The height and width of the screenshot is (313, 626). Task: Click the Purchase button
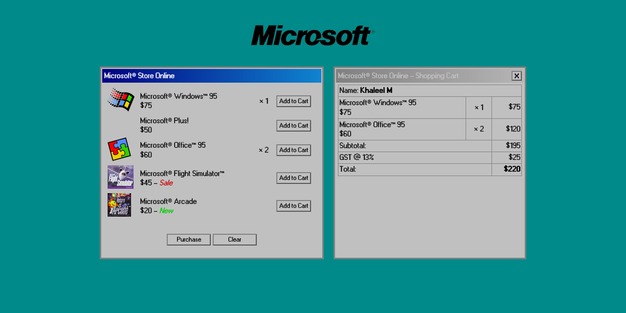(x=188, y=239)
